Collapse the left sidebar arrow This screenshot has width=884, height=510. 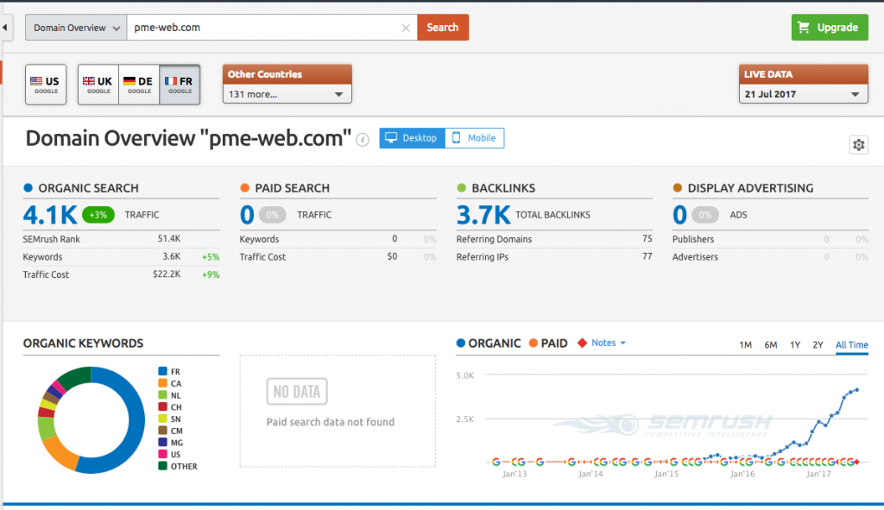pos(4,27)
